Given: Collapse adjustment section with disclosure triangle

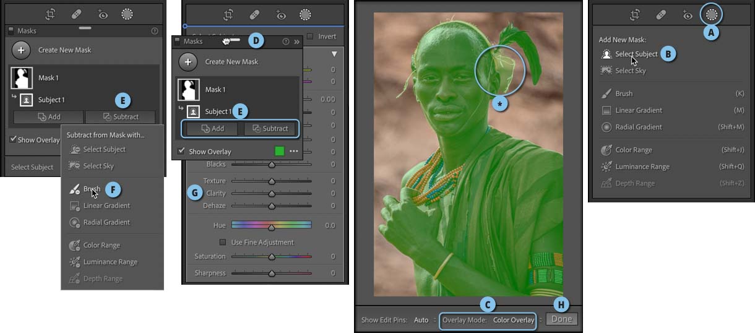Looking at the screenshot, I should [x=334, y=54].
